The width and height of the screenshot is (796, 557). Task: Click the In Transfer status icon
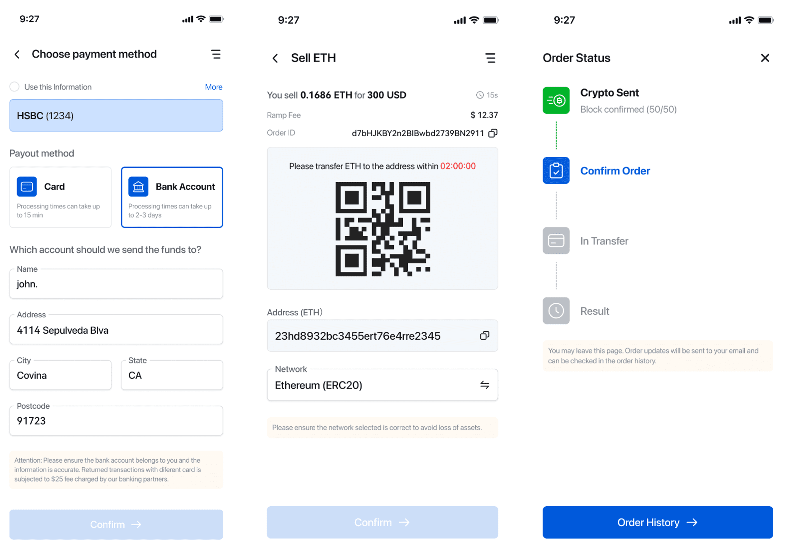coord(555,240)
